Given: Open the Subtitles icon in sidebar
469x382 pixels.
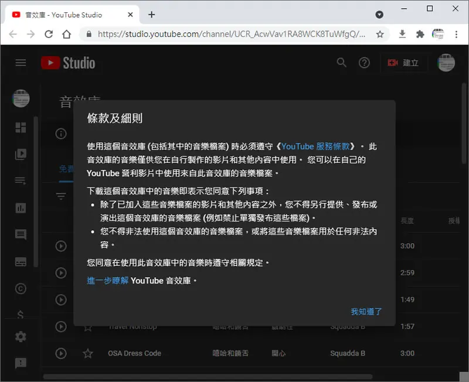Looking at the screenshot, I should click(21, 261).
